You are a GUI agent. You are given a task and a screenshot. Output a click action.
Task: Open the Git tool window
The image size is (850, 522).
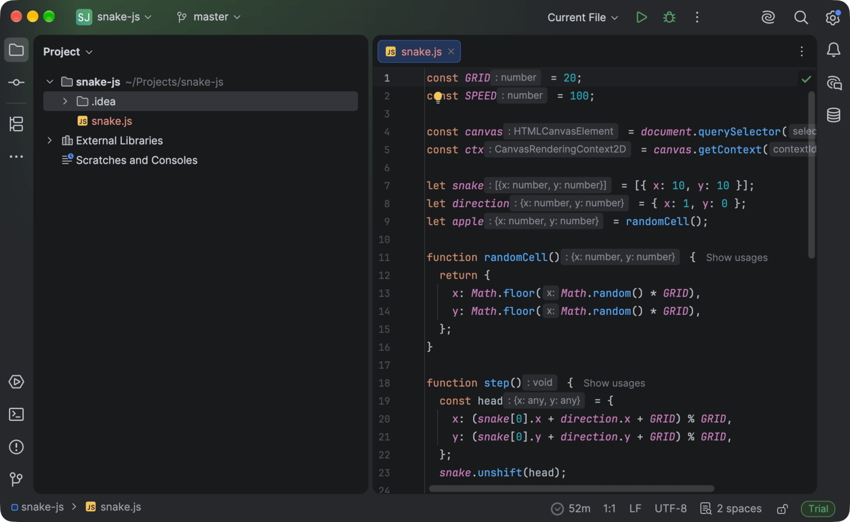point(16,479)
